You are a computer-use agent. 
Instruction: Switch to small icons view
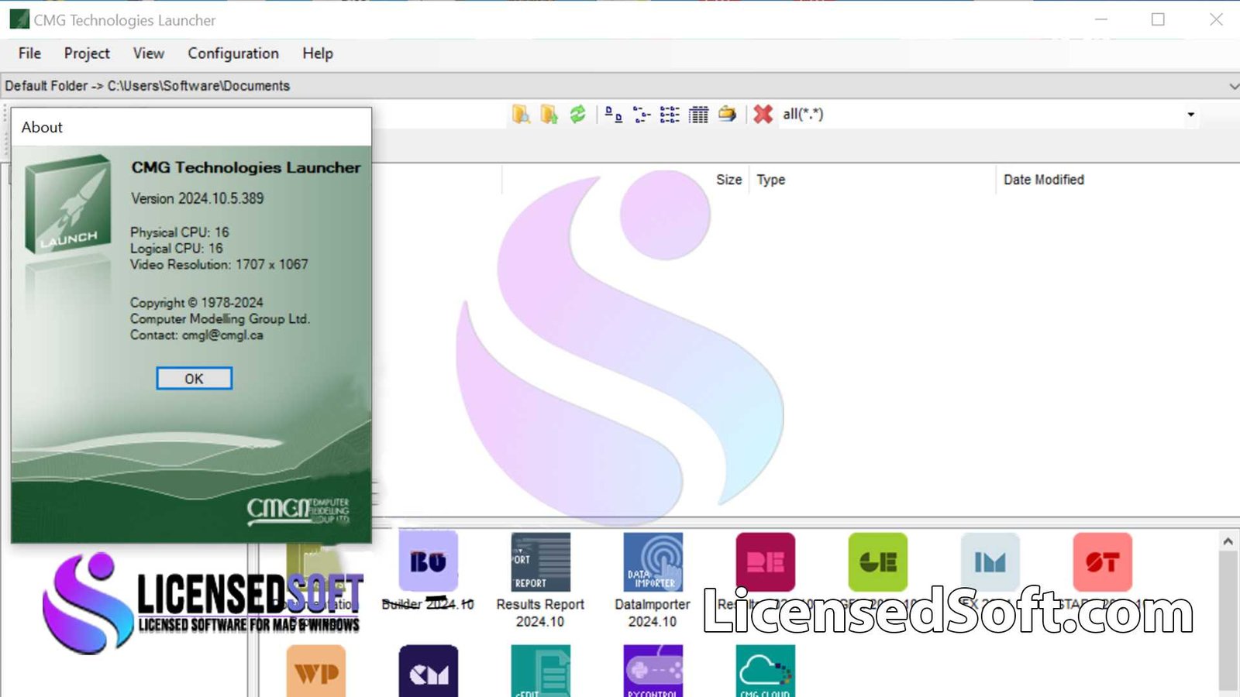pos(642,115)
